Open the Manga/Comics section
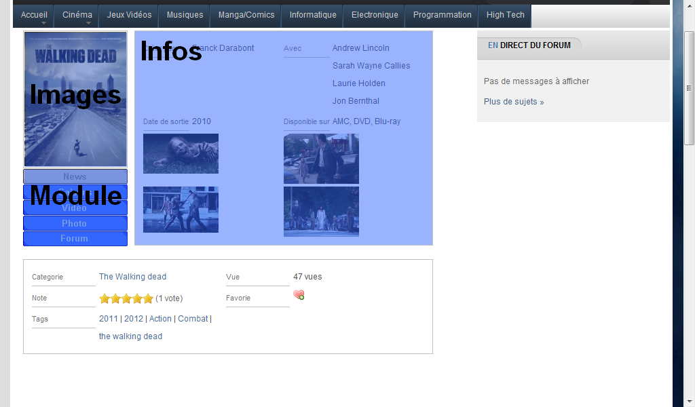Screen dimensions: 695x407 pyautogui.click(x=246, y=15)
